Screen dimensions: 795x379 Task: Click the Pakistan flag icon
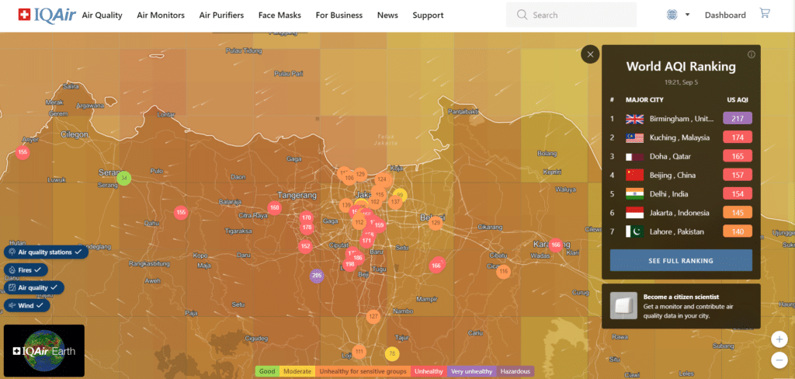[x=635, y=232]
